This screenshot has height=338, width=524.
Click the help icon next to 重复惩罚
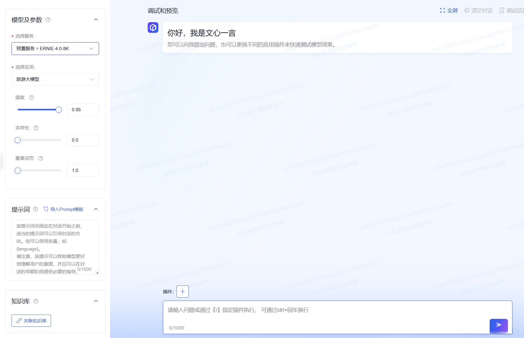click(41, 158)
